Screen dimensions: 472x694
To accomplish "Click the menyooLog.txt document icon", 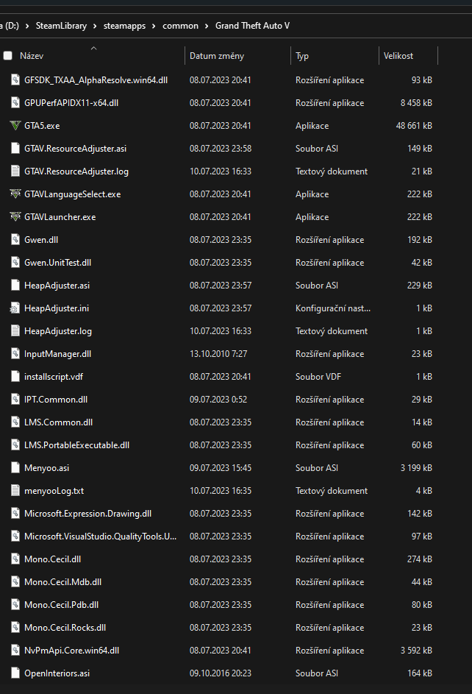I will (15, 491).
